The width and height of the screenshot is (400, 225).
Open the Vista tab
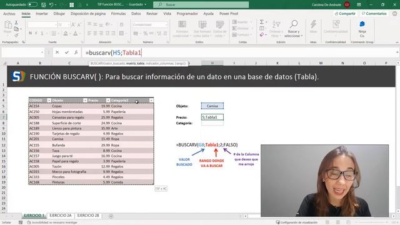[167, 14]
